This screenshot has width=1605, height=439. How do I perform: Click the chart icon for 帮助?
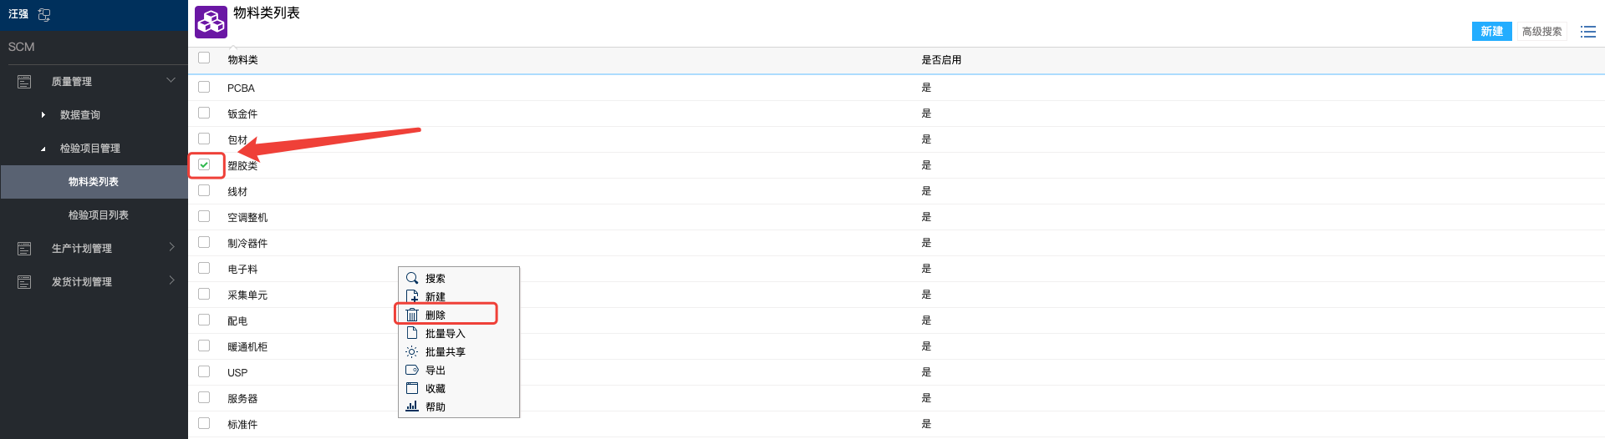pos(412,406)
